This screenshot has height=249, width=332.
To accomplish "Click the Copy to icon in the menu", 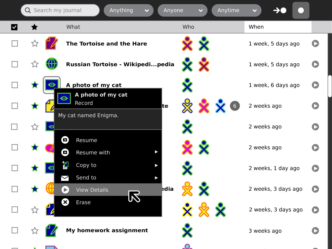I will (x=65, y=165).
